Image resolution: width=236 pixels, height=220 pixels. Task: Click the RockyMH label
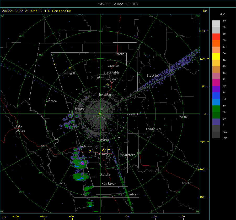click(69, 73)
